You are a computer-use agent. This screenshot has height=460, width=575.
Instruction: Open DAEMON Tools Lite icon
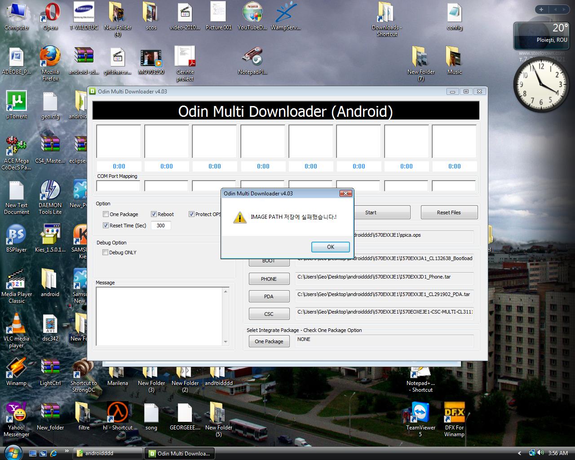click(x=50, y=191)
